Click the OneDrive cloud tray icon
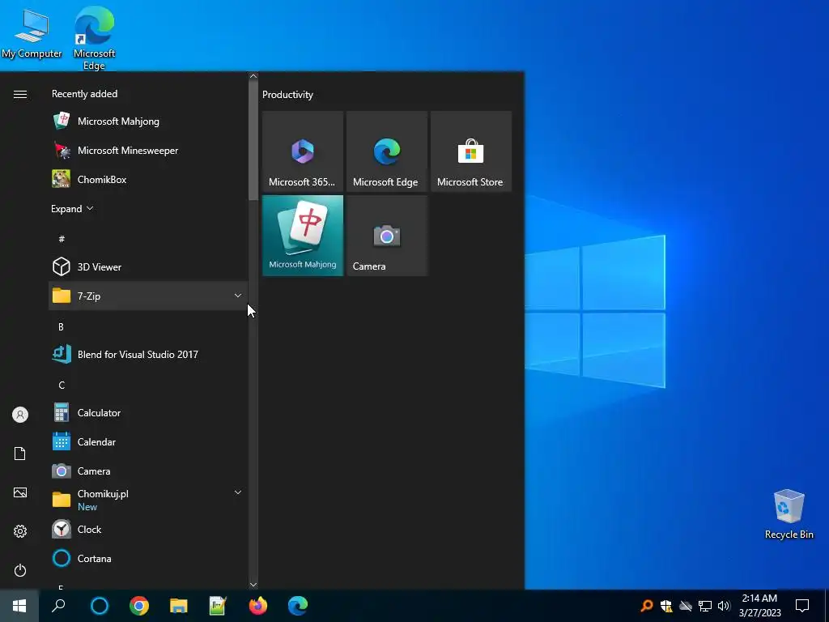Screen dimensions: 829x622 (x=686, y=606)
